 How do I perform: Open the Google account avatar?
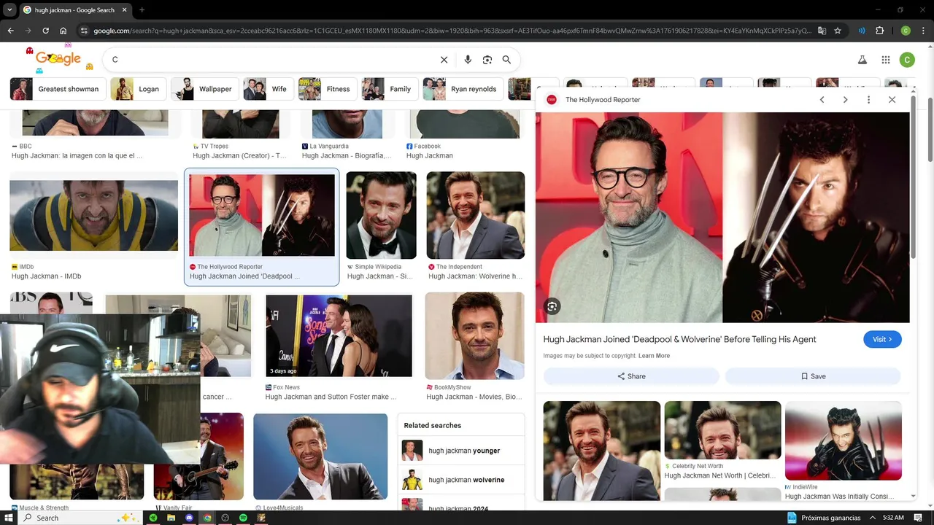[x=907, y=60]
